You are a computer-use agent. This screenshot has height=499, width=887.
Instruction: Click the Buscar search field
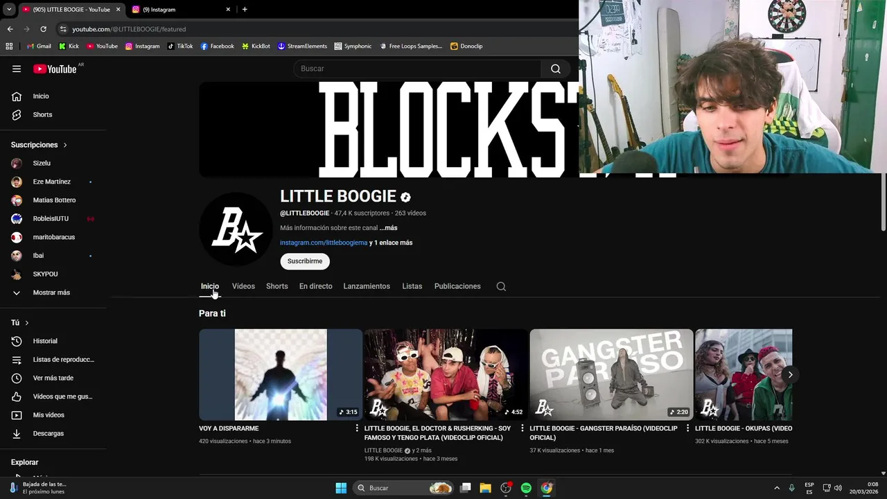coord(417,69)
